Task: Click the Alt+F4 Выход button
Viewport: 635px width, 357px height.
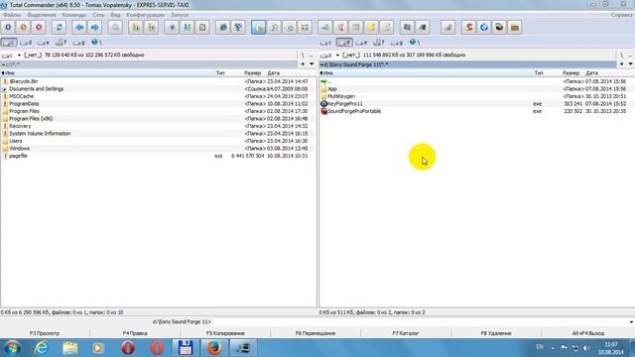Action: (588, 333)
